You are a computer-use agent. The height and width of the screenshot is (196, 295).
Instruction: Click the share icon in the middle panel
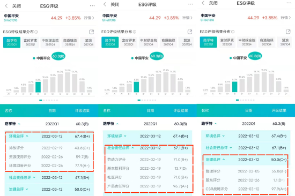tap(190, 32)
